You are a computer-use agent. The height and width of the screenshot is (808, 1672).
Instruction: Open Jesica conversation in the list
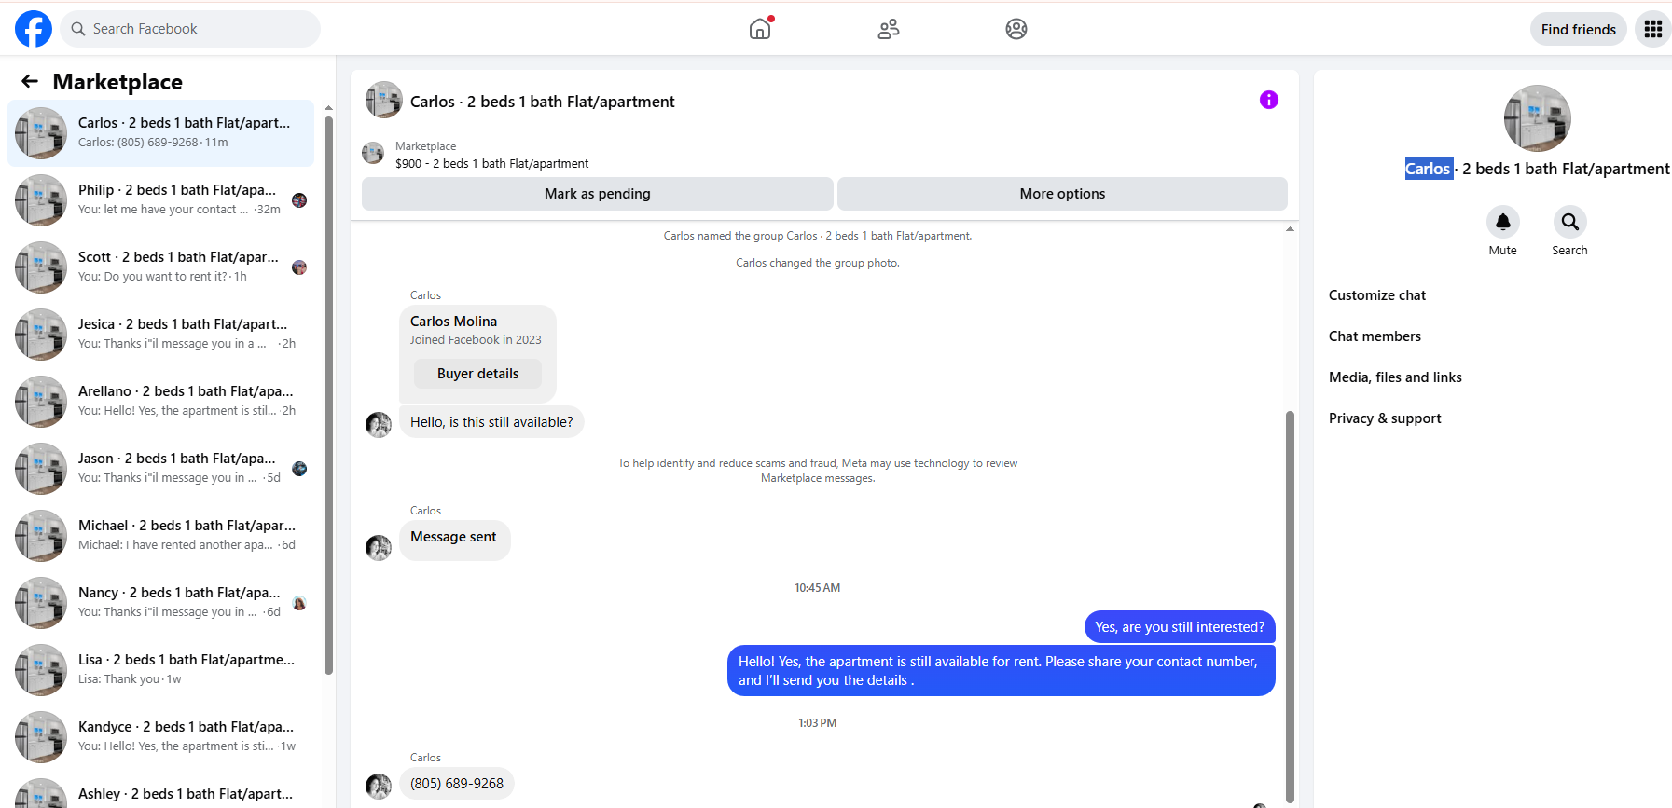[160, 335]
